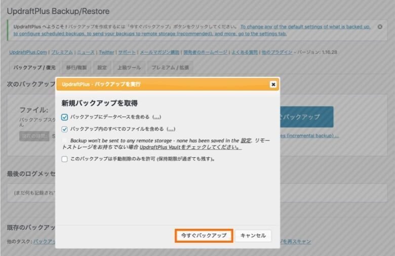Switch to the バックアップ / 復元 tab
Screen dimensions: 395x256
click(x=34, y=67)
